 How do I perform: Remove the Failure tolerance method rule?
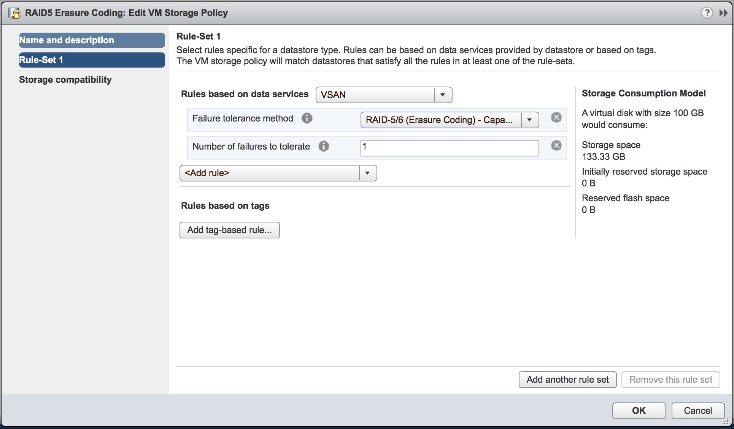(556, 118)
